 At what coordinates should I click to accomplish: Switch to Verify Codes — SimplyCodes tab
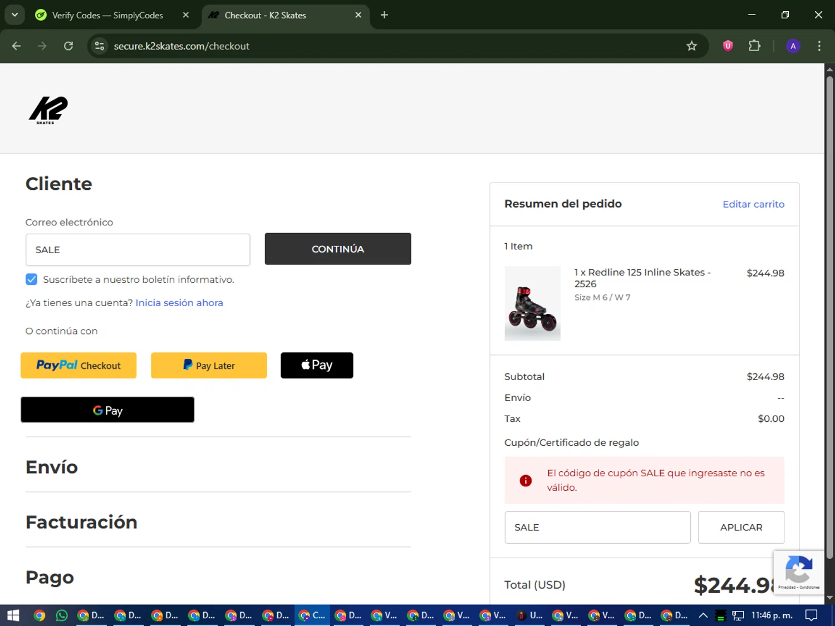point(107,15)
